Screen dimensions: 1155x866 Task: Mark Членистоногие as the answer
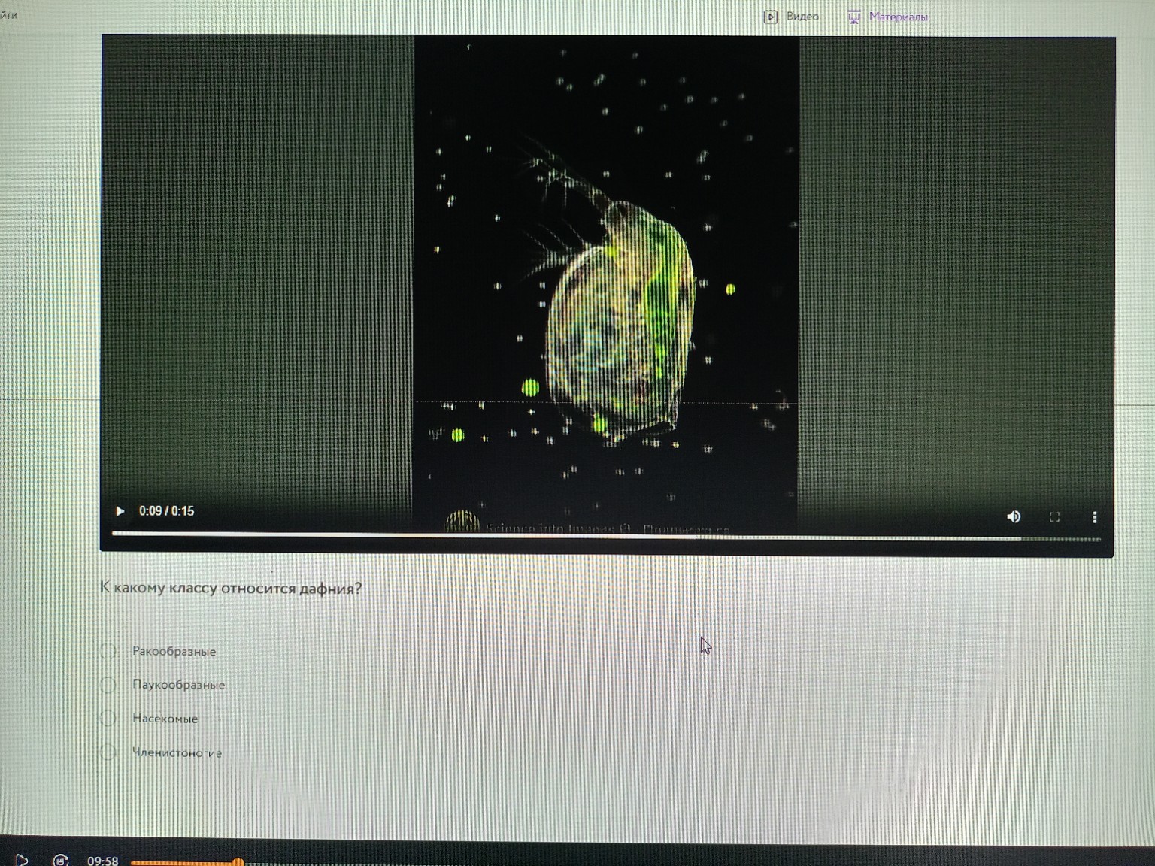click(x=108, y=752)
